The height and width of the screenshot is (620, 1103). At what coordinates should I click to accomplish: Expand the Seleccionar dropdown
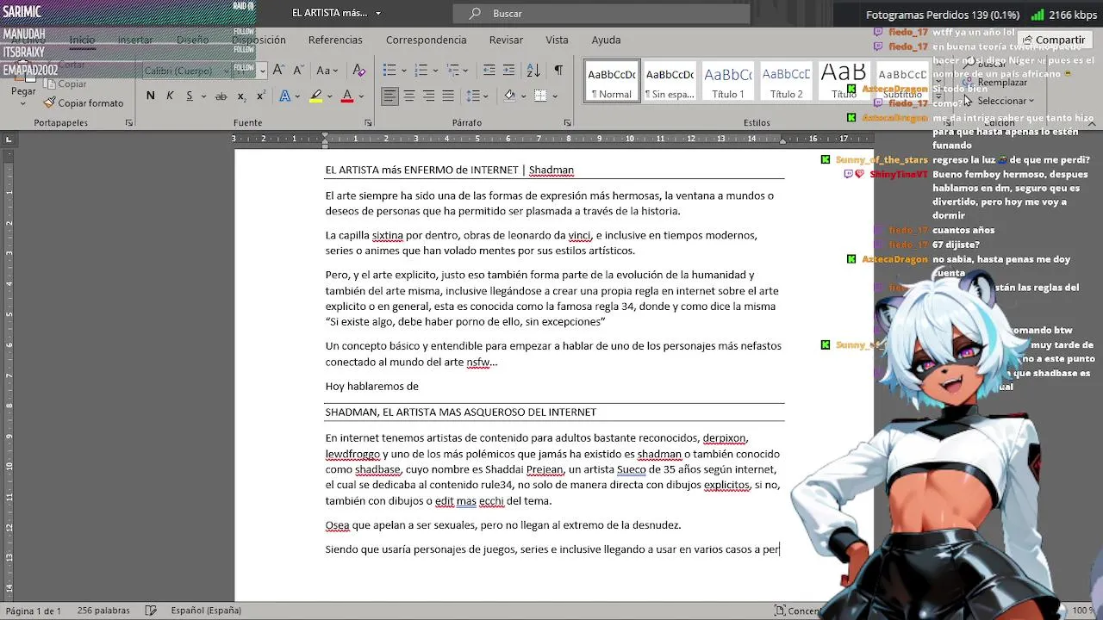click(1031, 102)
